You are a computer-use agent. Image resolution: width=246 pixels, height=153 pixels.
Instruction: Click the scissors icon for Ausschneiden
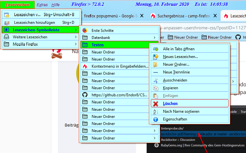156,80
